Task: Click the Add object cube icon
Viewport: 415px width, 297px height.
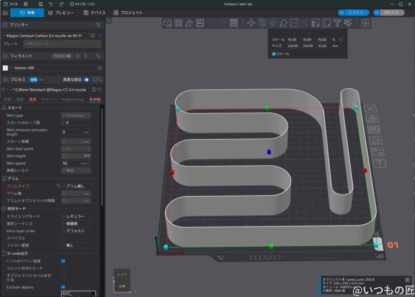Action: pyautogui.click(x=168, y=23)
